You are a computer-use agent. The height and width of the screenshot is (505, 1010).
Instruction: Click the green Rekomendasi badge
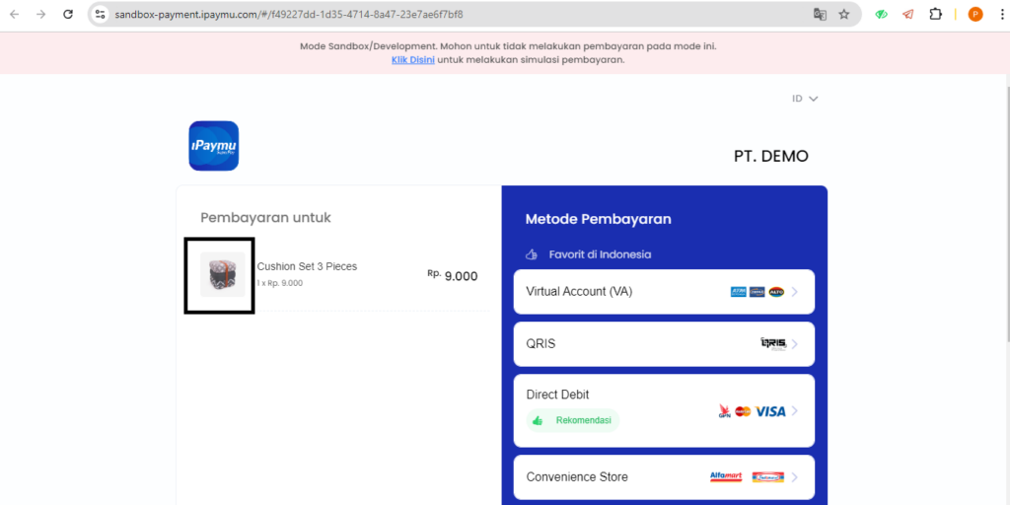tap(573, 420)
